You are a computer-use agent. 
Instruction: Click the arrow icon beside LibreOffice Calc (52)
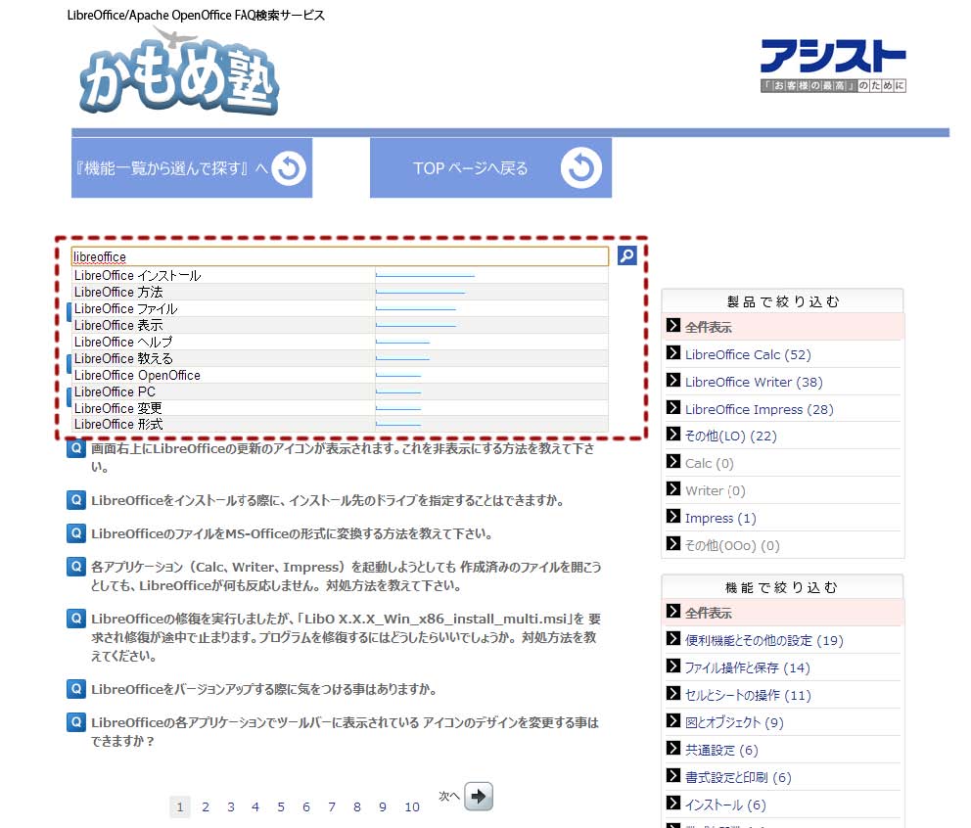coord(673,352)
